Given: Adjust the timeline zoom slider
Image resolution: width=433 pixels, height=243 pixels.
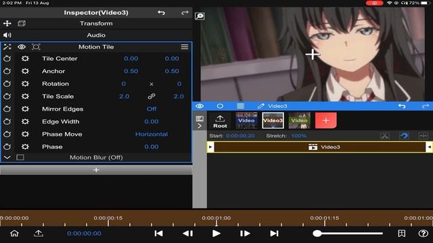Looking at the screenshot, I should tap(348, 234).
